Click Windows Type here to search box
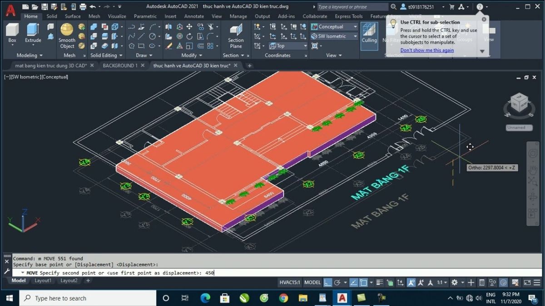The height and width of the screenshot is (306, 545). tap(88, 298)
